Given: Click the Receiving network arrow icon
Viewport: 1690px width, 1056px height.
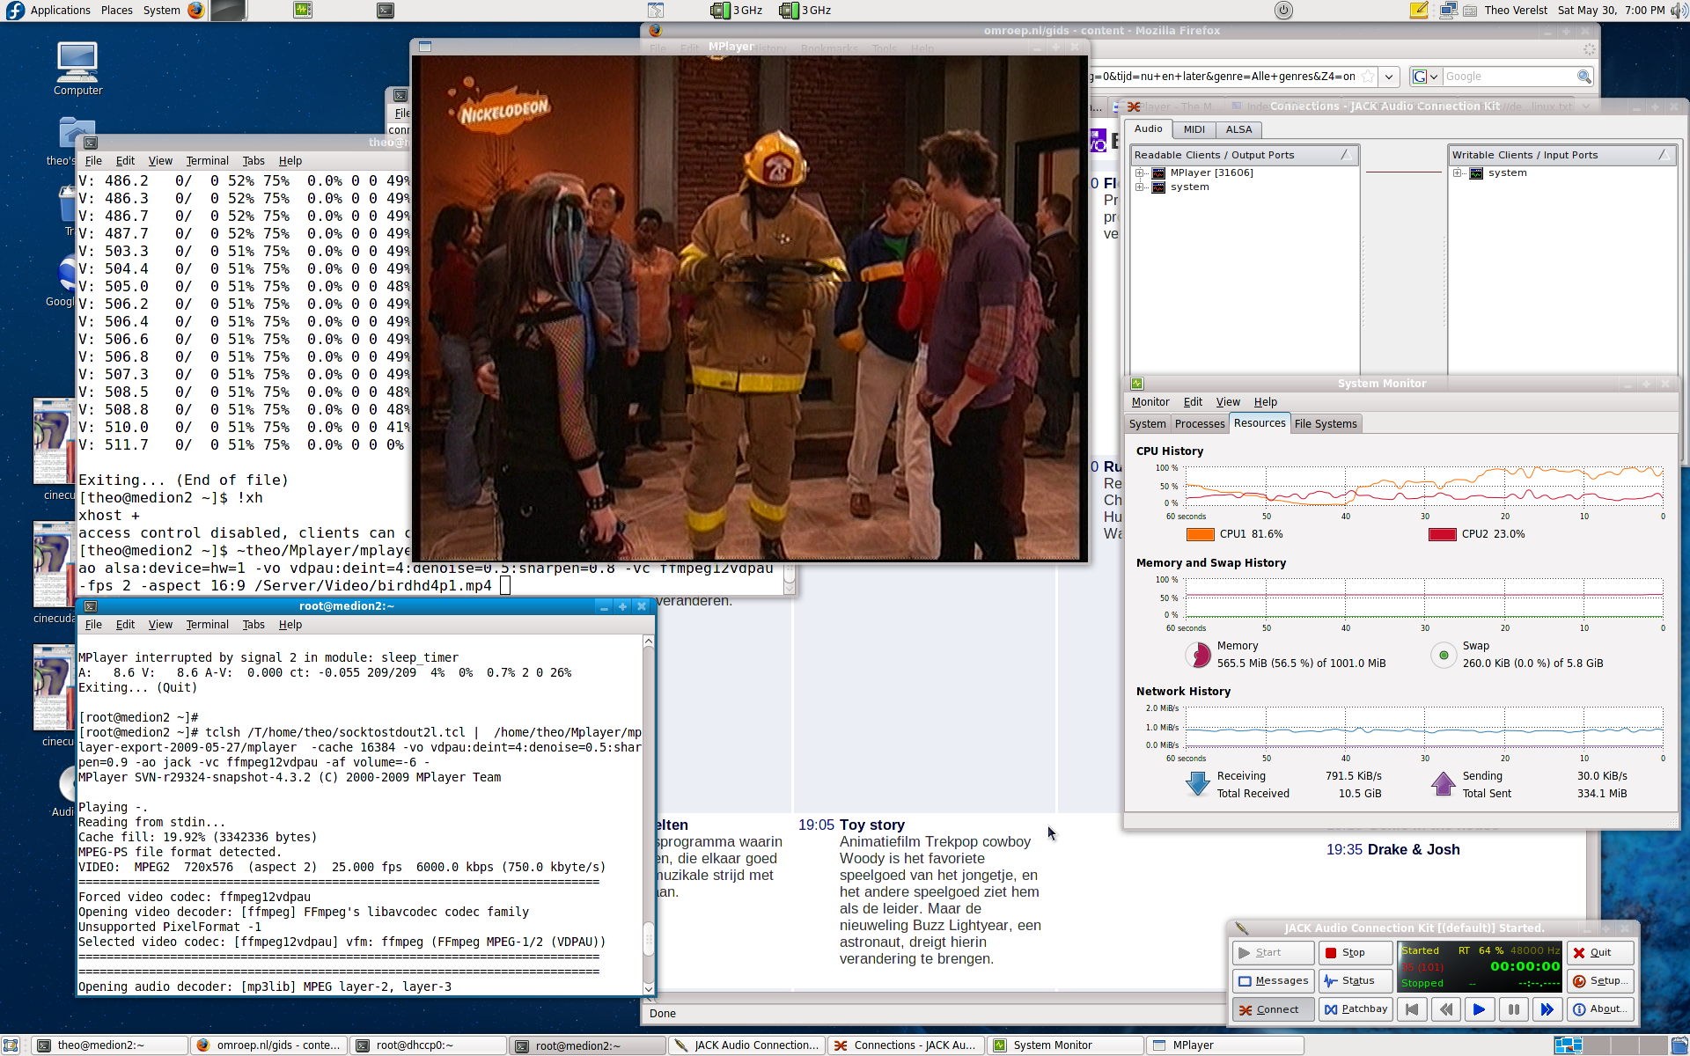Looking at the screenshot, I should pyautogui.click(x=1198, y=783).
